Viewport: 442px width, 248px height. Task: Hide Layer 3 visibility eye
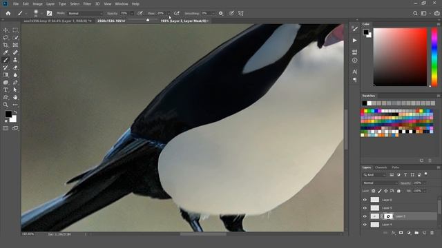(365, 216)
